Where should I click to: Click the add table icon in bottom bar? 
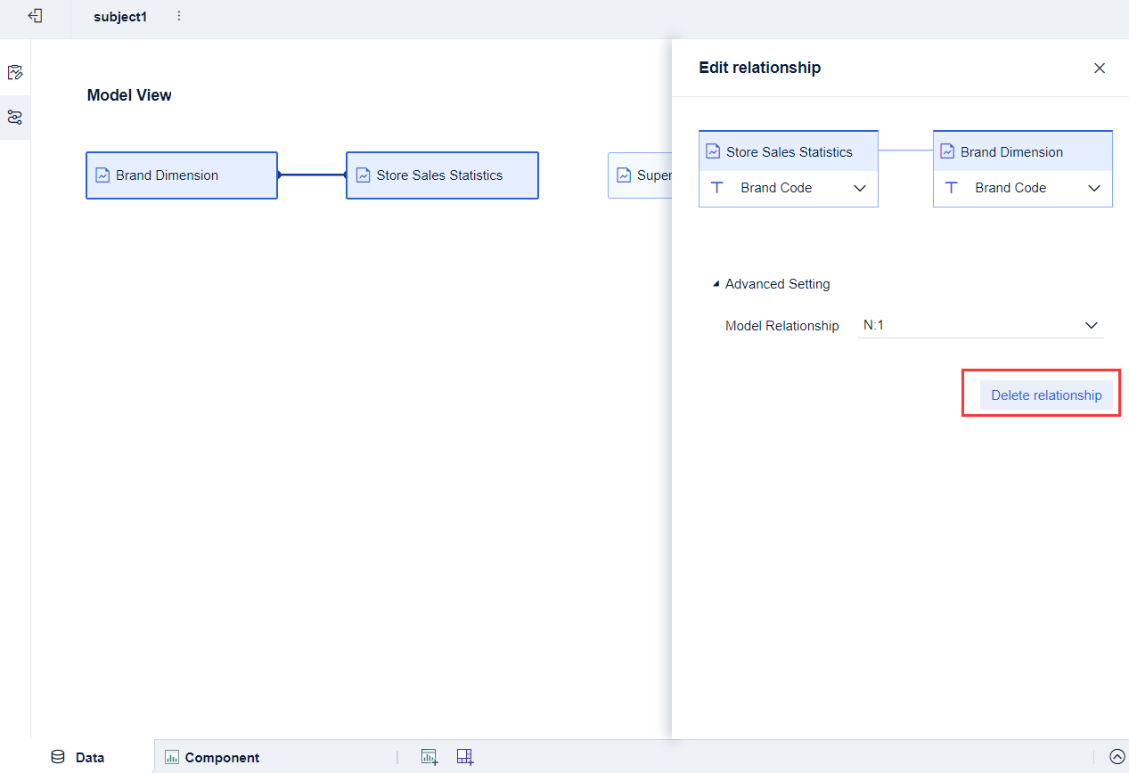pos(464,756)
